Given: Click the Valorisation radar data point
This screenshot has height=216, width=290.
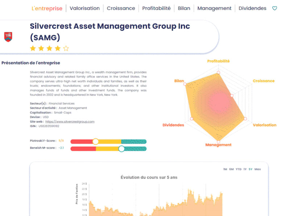Looking at the screenshot, I should tap(245, 119).
